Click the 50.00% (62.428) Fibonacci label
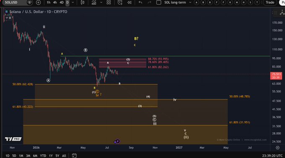This screenshot has height=158, width=285. [x=23, y=84]
